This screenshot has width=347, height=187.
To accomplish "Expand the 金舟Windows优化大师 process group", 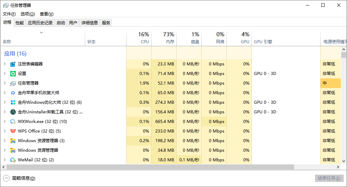I will (5, 102).
